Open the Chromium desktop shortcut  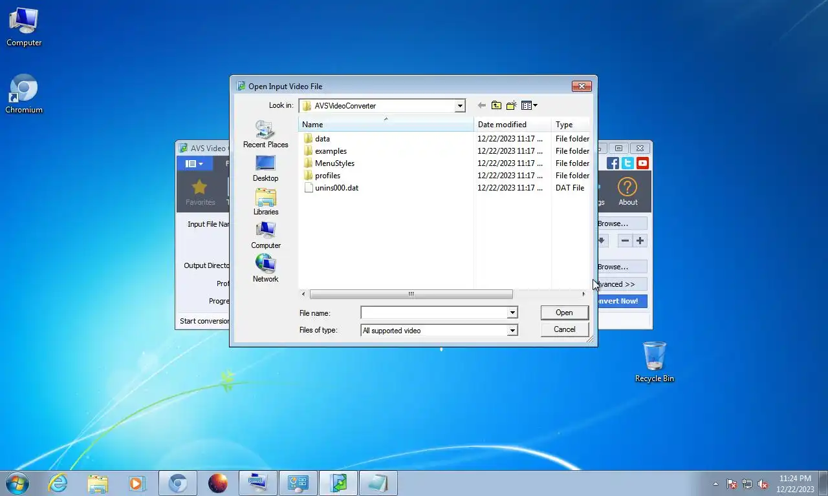click(x=24, y=94)
